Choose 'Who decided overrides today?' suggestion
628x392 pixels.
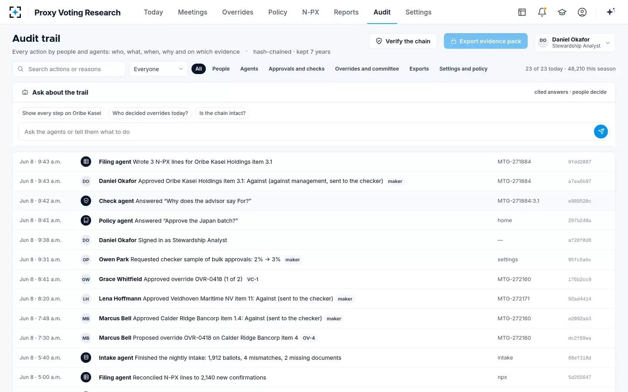click(150, 113)
